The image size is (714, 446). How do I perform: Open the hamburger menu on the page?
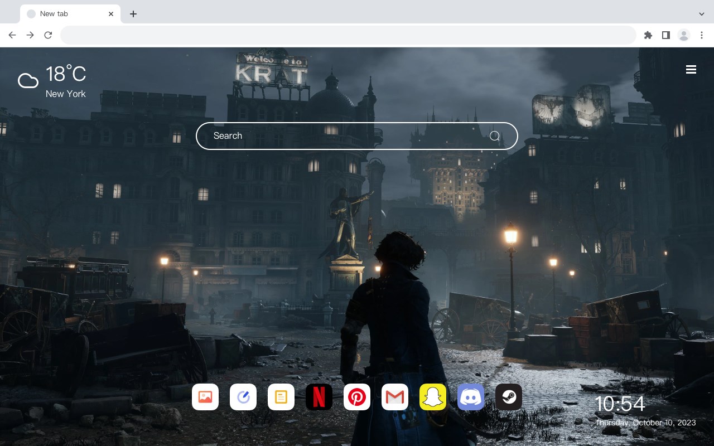tap(691, 70)
